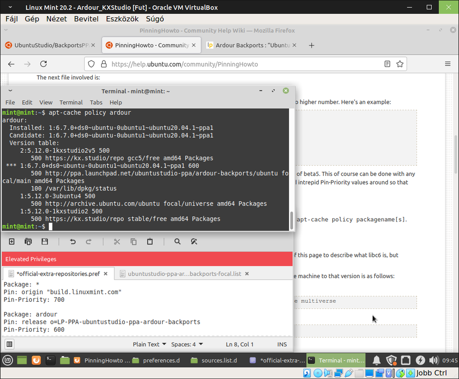The image size is (459, 379).
Task: Open terminal Tabs menu
Action: (96, 102)
